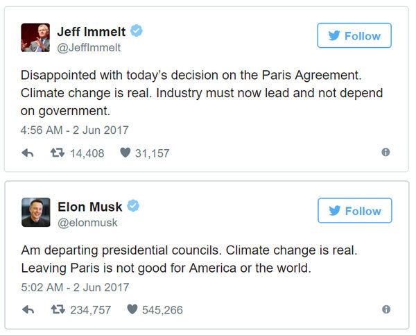Image resolution: width=416 pixels, height=335 pixels.
Task: Open Elon Musk's profile picture
Action: 35,212
